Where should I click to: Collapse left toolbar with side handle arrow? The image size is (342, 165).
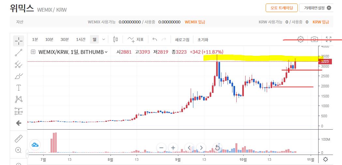pos(27,154)
